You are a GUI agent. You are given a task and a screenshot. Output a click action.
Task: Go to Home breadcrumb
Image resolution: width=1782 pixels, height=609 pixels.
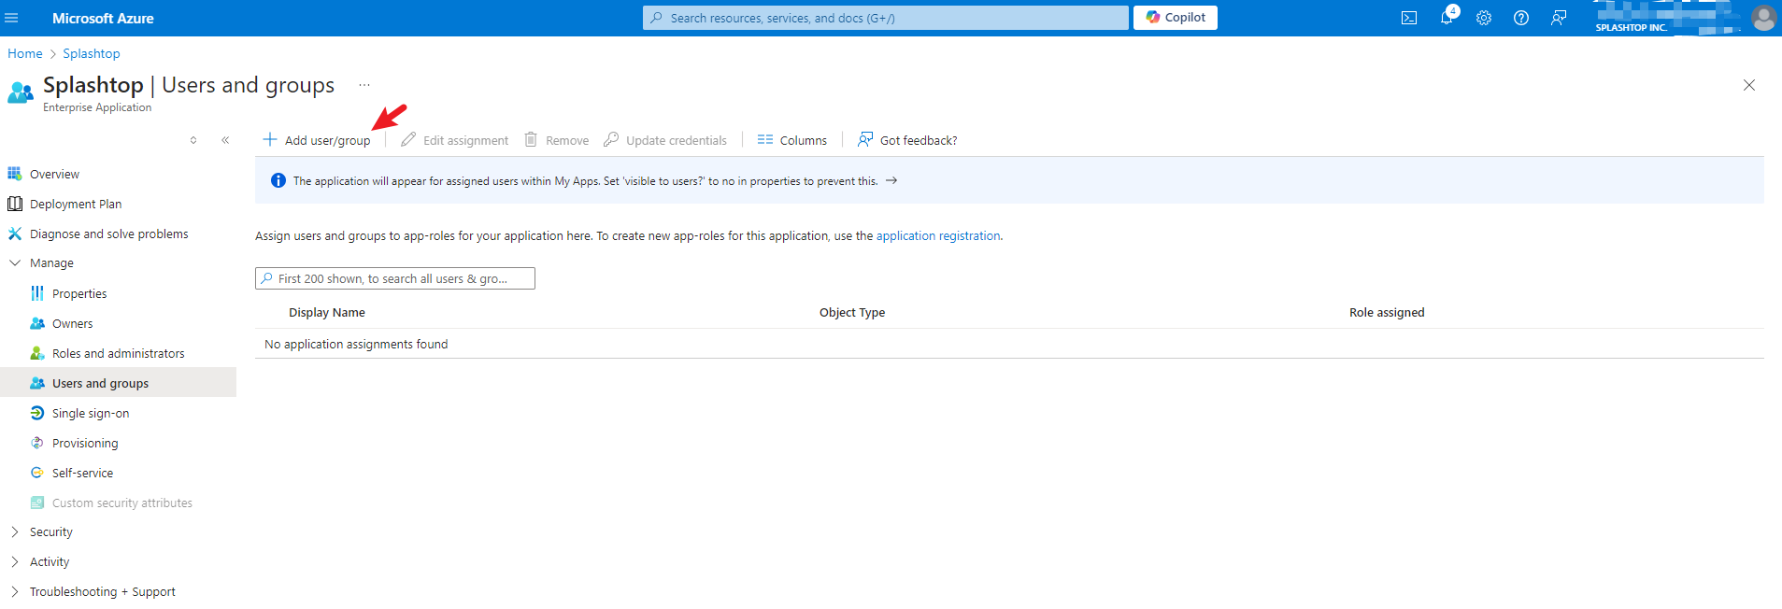click(x=25, y=53)
